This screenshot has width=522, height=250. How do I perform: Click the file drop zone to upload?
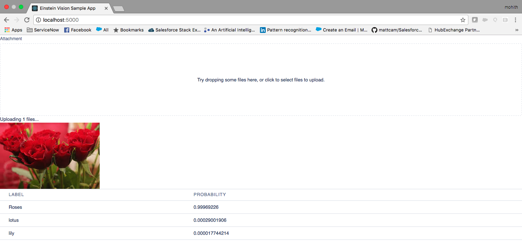click(261, 80)
